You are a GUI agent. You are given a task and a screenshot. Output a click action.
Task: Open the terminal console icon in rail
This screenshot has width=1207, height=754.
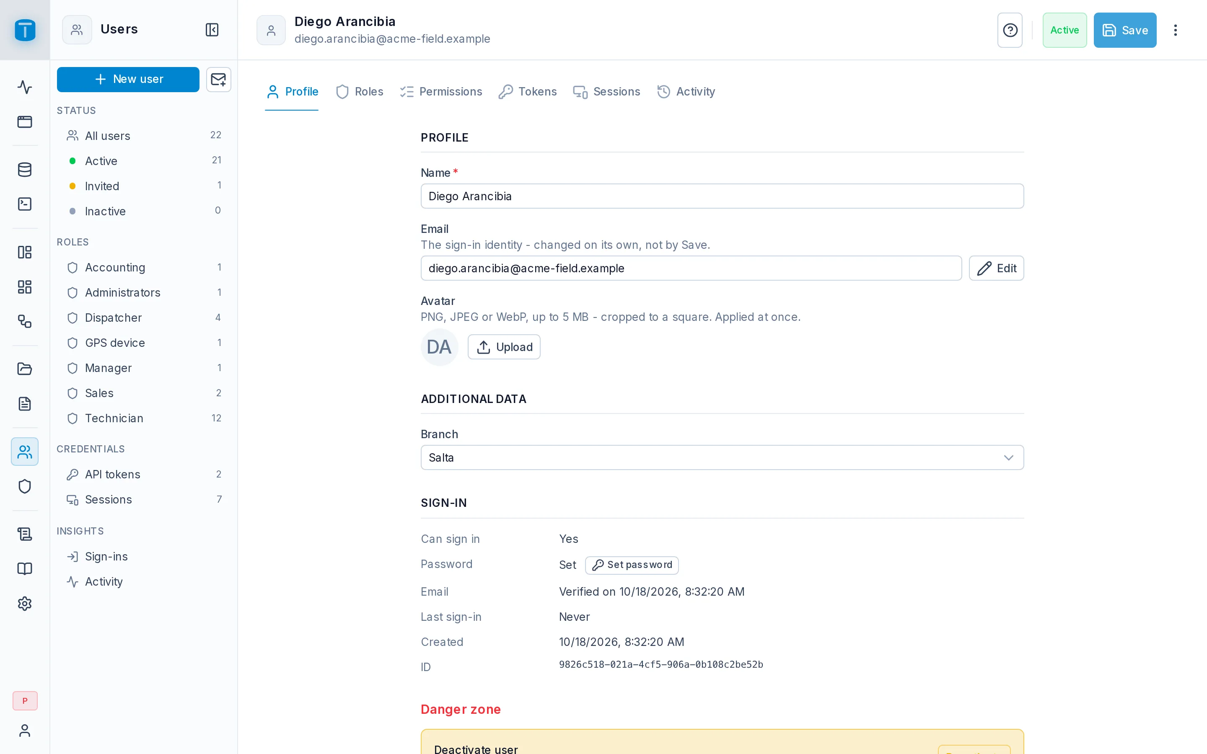click(24, 204)
